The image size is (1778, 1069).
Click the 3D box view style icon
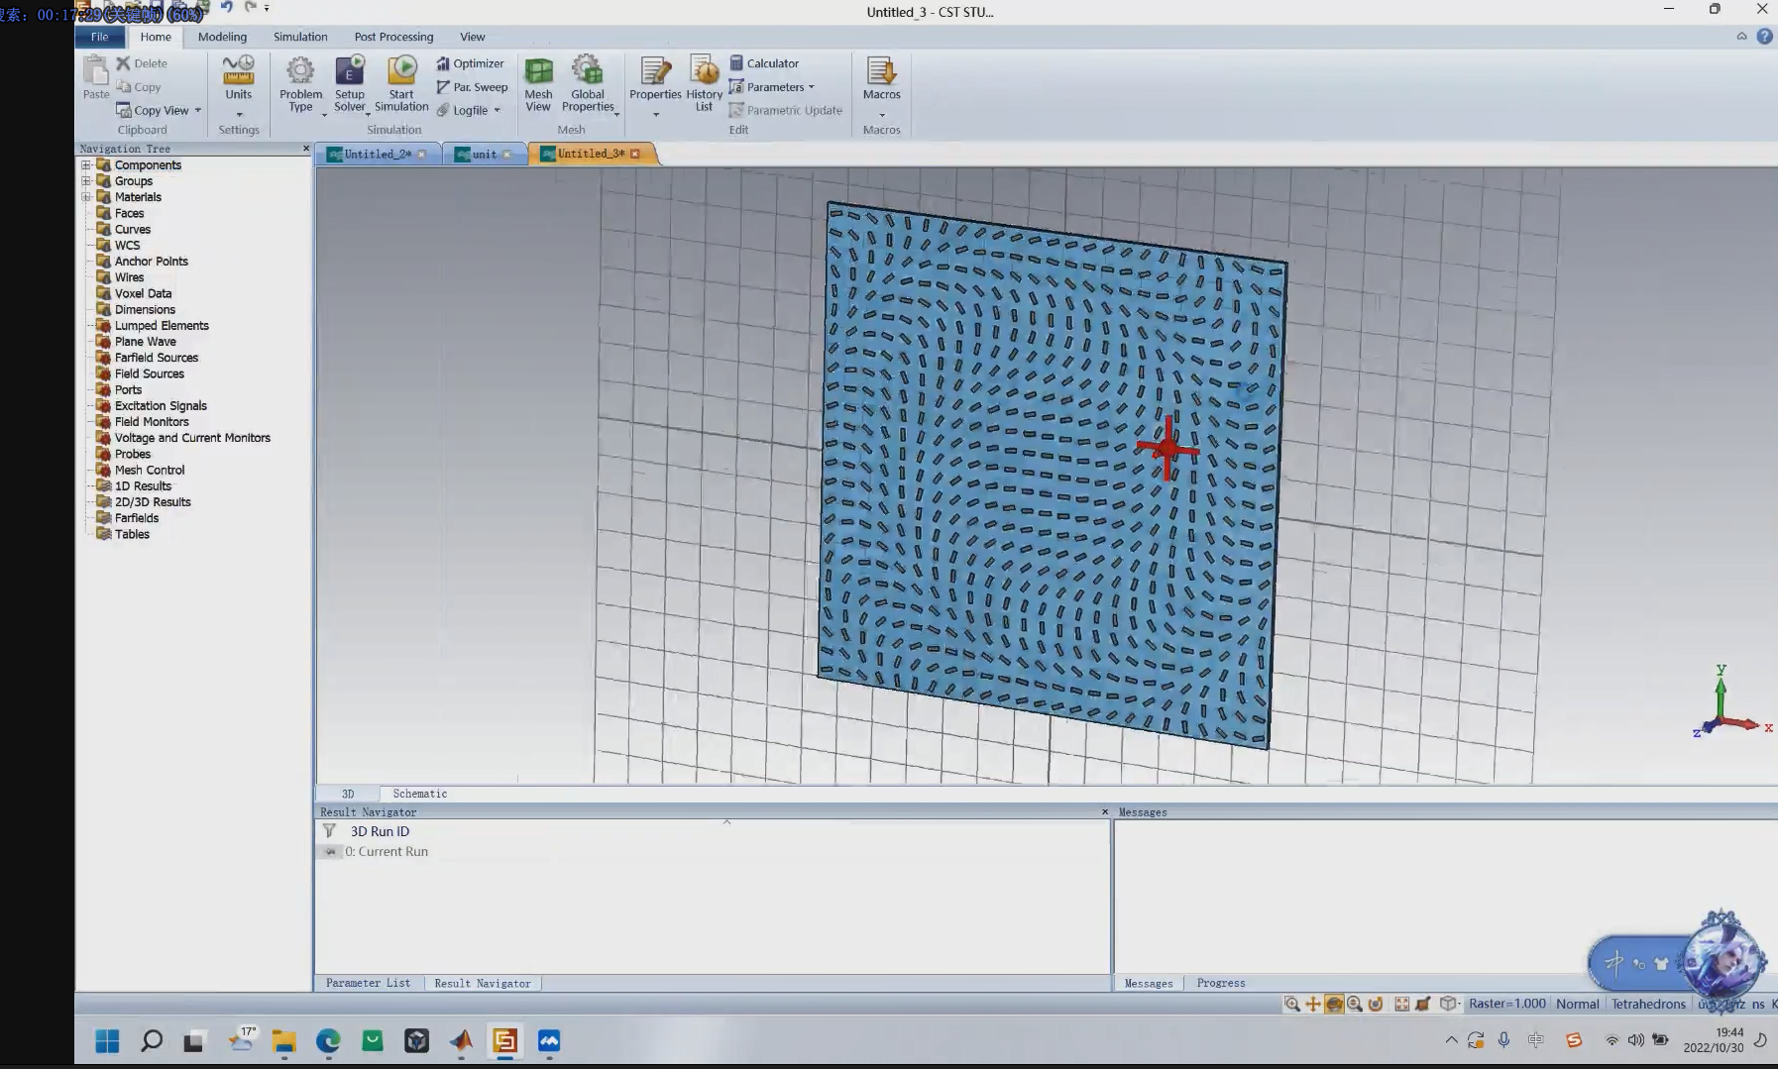point(1448,1004)
